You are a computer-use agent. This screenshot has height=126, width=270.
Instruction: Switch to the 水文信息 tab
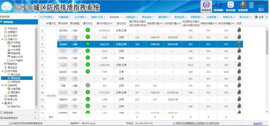(x=80, y=17)
